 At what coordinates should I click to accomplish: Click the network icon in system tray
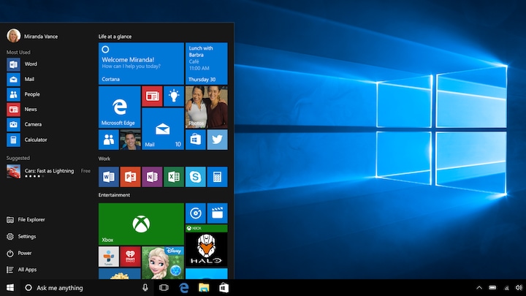pyautogui.click(x=506, y=288)
